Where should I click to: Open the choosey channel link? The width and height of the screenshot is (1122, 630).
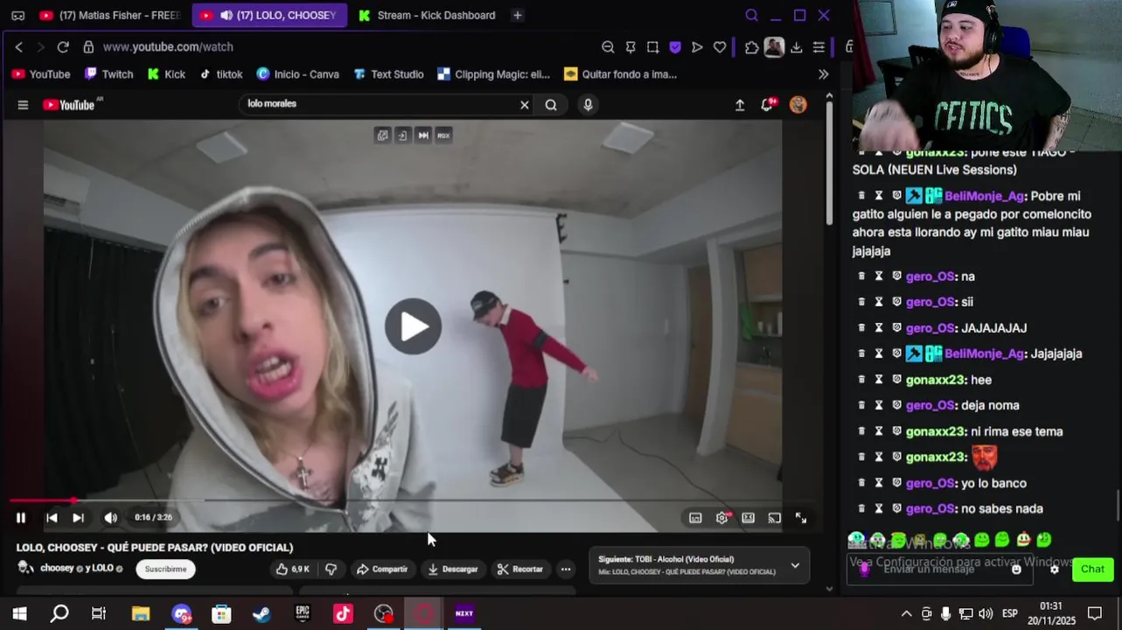[57, 568]
